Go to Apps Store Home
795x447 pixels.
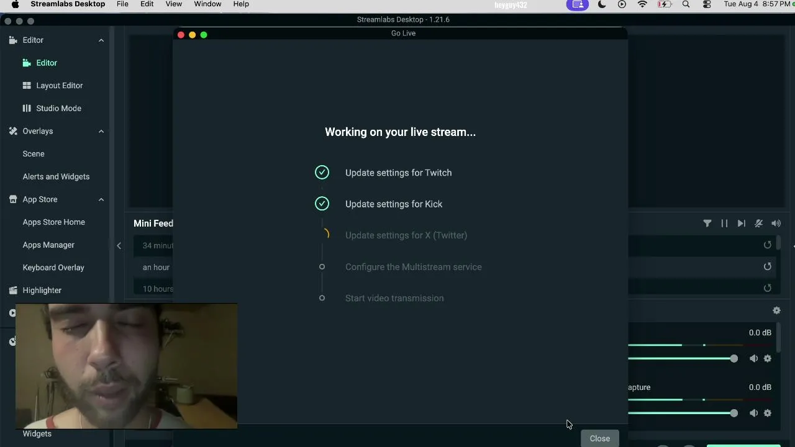54,222
